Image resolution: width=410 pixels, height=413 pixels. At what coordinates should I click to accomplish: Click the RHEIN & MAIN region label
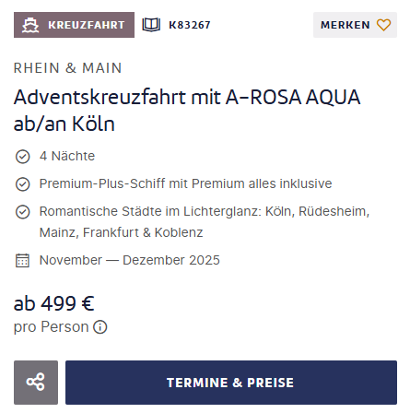click(x=68, y=68)
